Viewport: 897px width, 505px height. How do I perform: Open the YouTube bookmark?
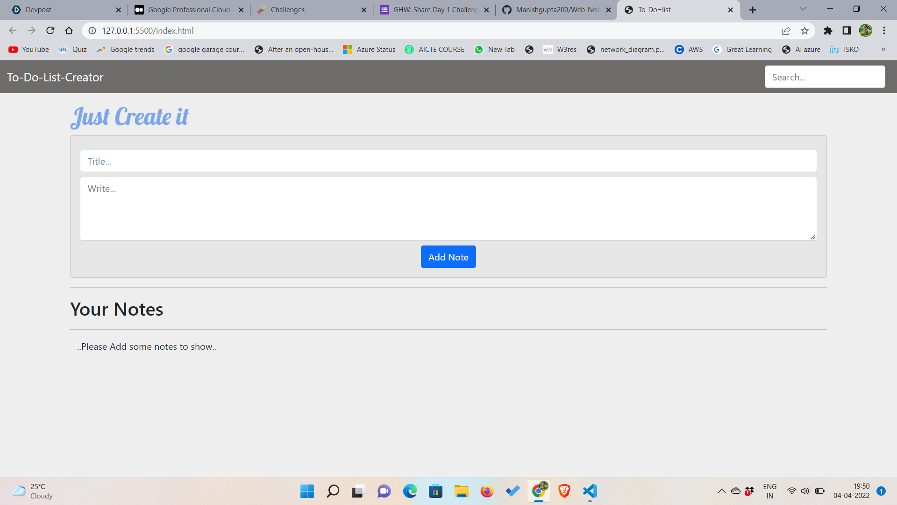click(29, 49)
